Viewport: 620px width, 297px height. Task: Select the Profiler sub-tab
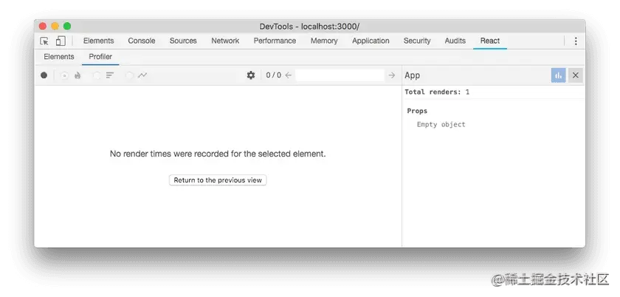click(100, 57)
